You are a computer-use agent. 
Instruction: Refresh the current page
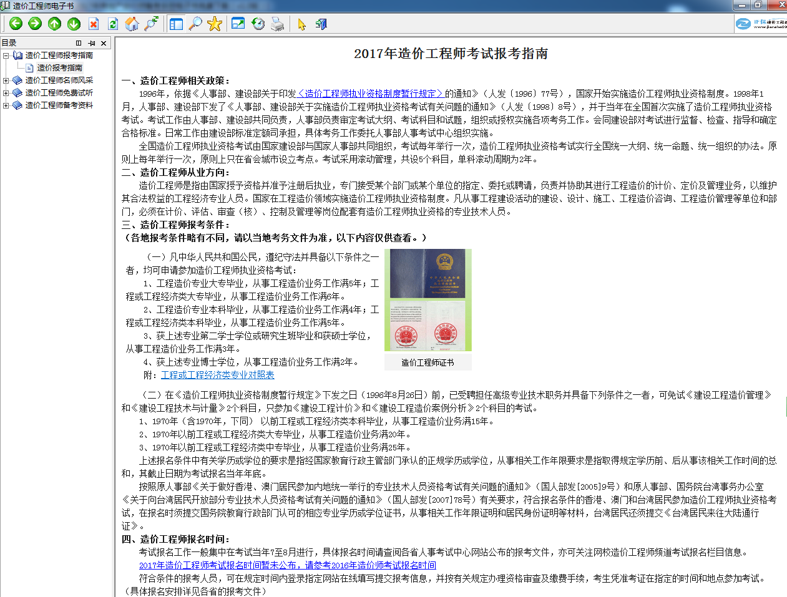113,24
